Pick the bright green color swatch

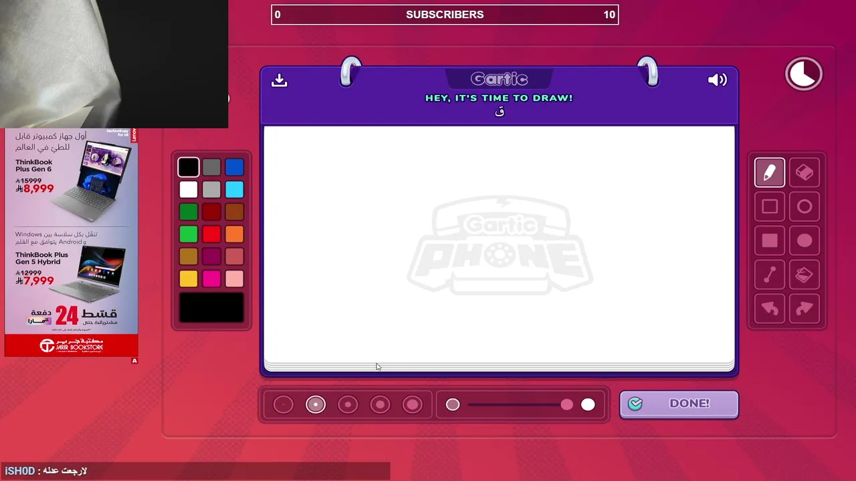pyautogui.click(x=189, y=234)
